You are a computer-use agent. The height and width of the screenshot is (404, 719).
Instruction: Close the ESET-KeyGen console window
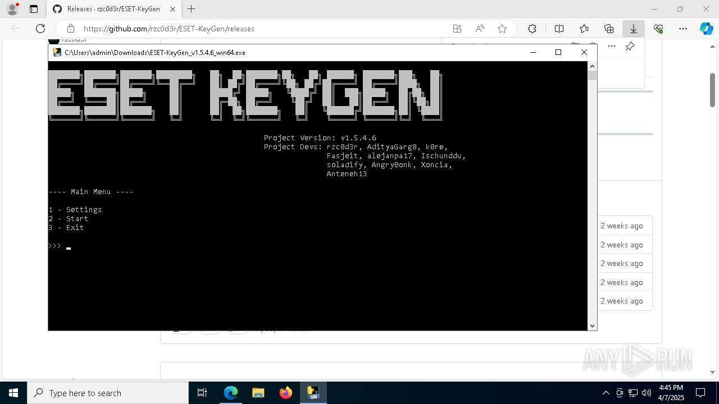tap(584, 52)
